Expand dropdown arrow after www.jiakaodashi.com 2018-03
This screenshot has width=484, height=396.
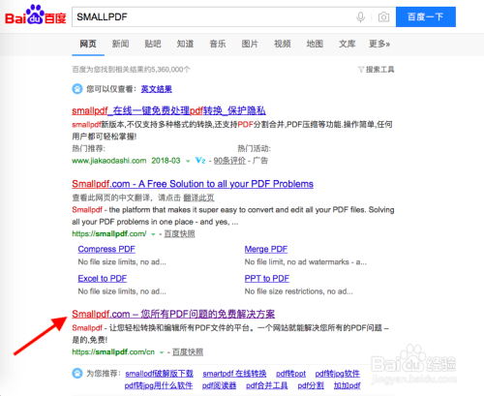(x=188, y=161)
